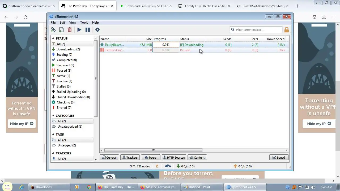Click the alternative speed limits speedometer icon

[168, 166]
